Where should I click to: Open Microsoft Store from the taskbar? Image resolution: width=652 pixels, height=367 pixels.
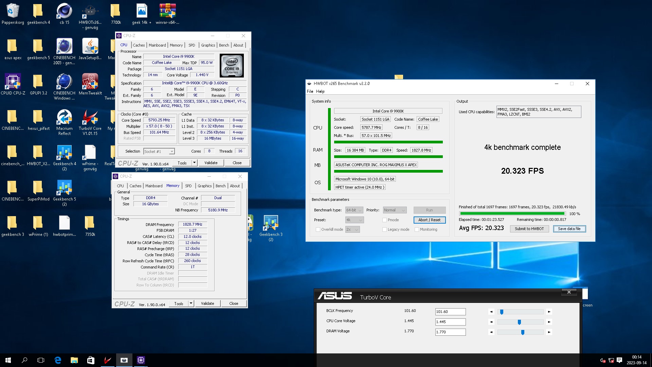pos(91,360)
